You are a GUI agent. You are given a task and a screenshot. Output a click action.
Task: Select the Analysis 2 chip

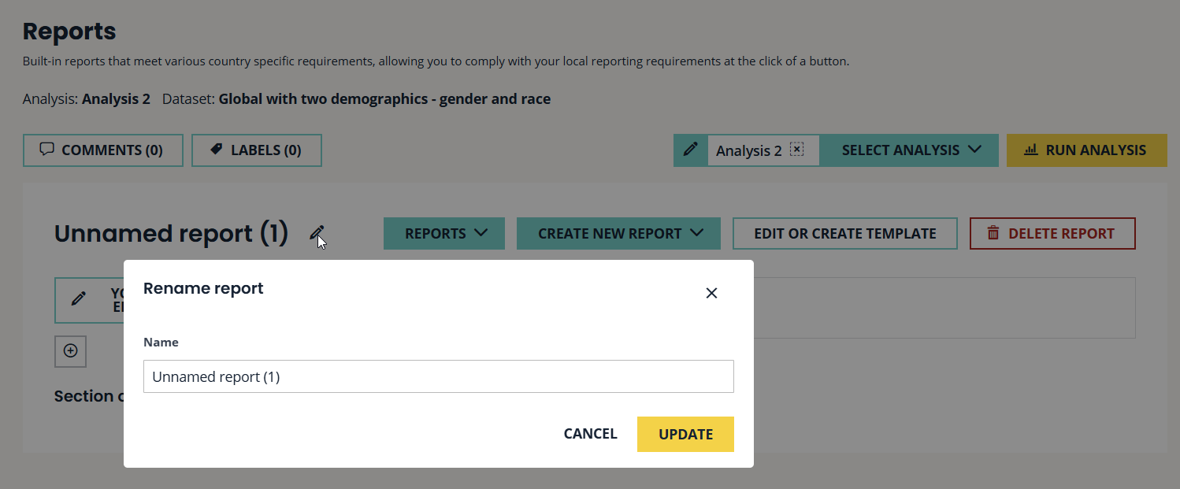coord(748,150)
